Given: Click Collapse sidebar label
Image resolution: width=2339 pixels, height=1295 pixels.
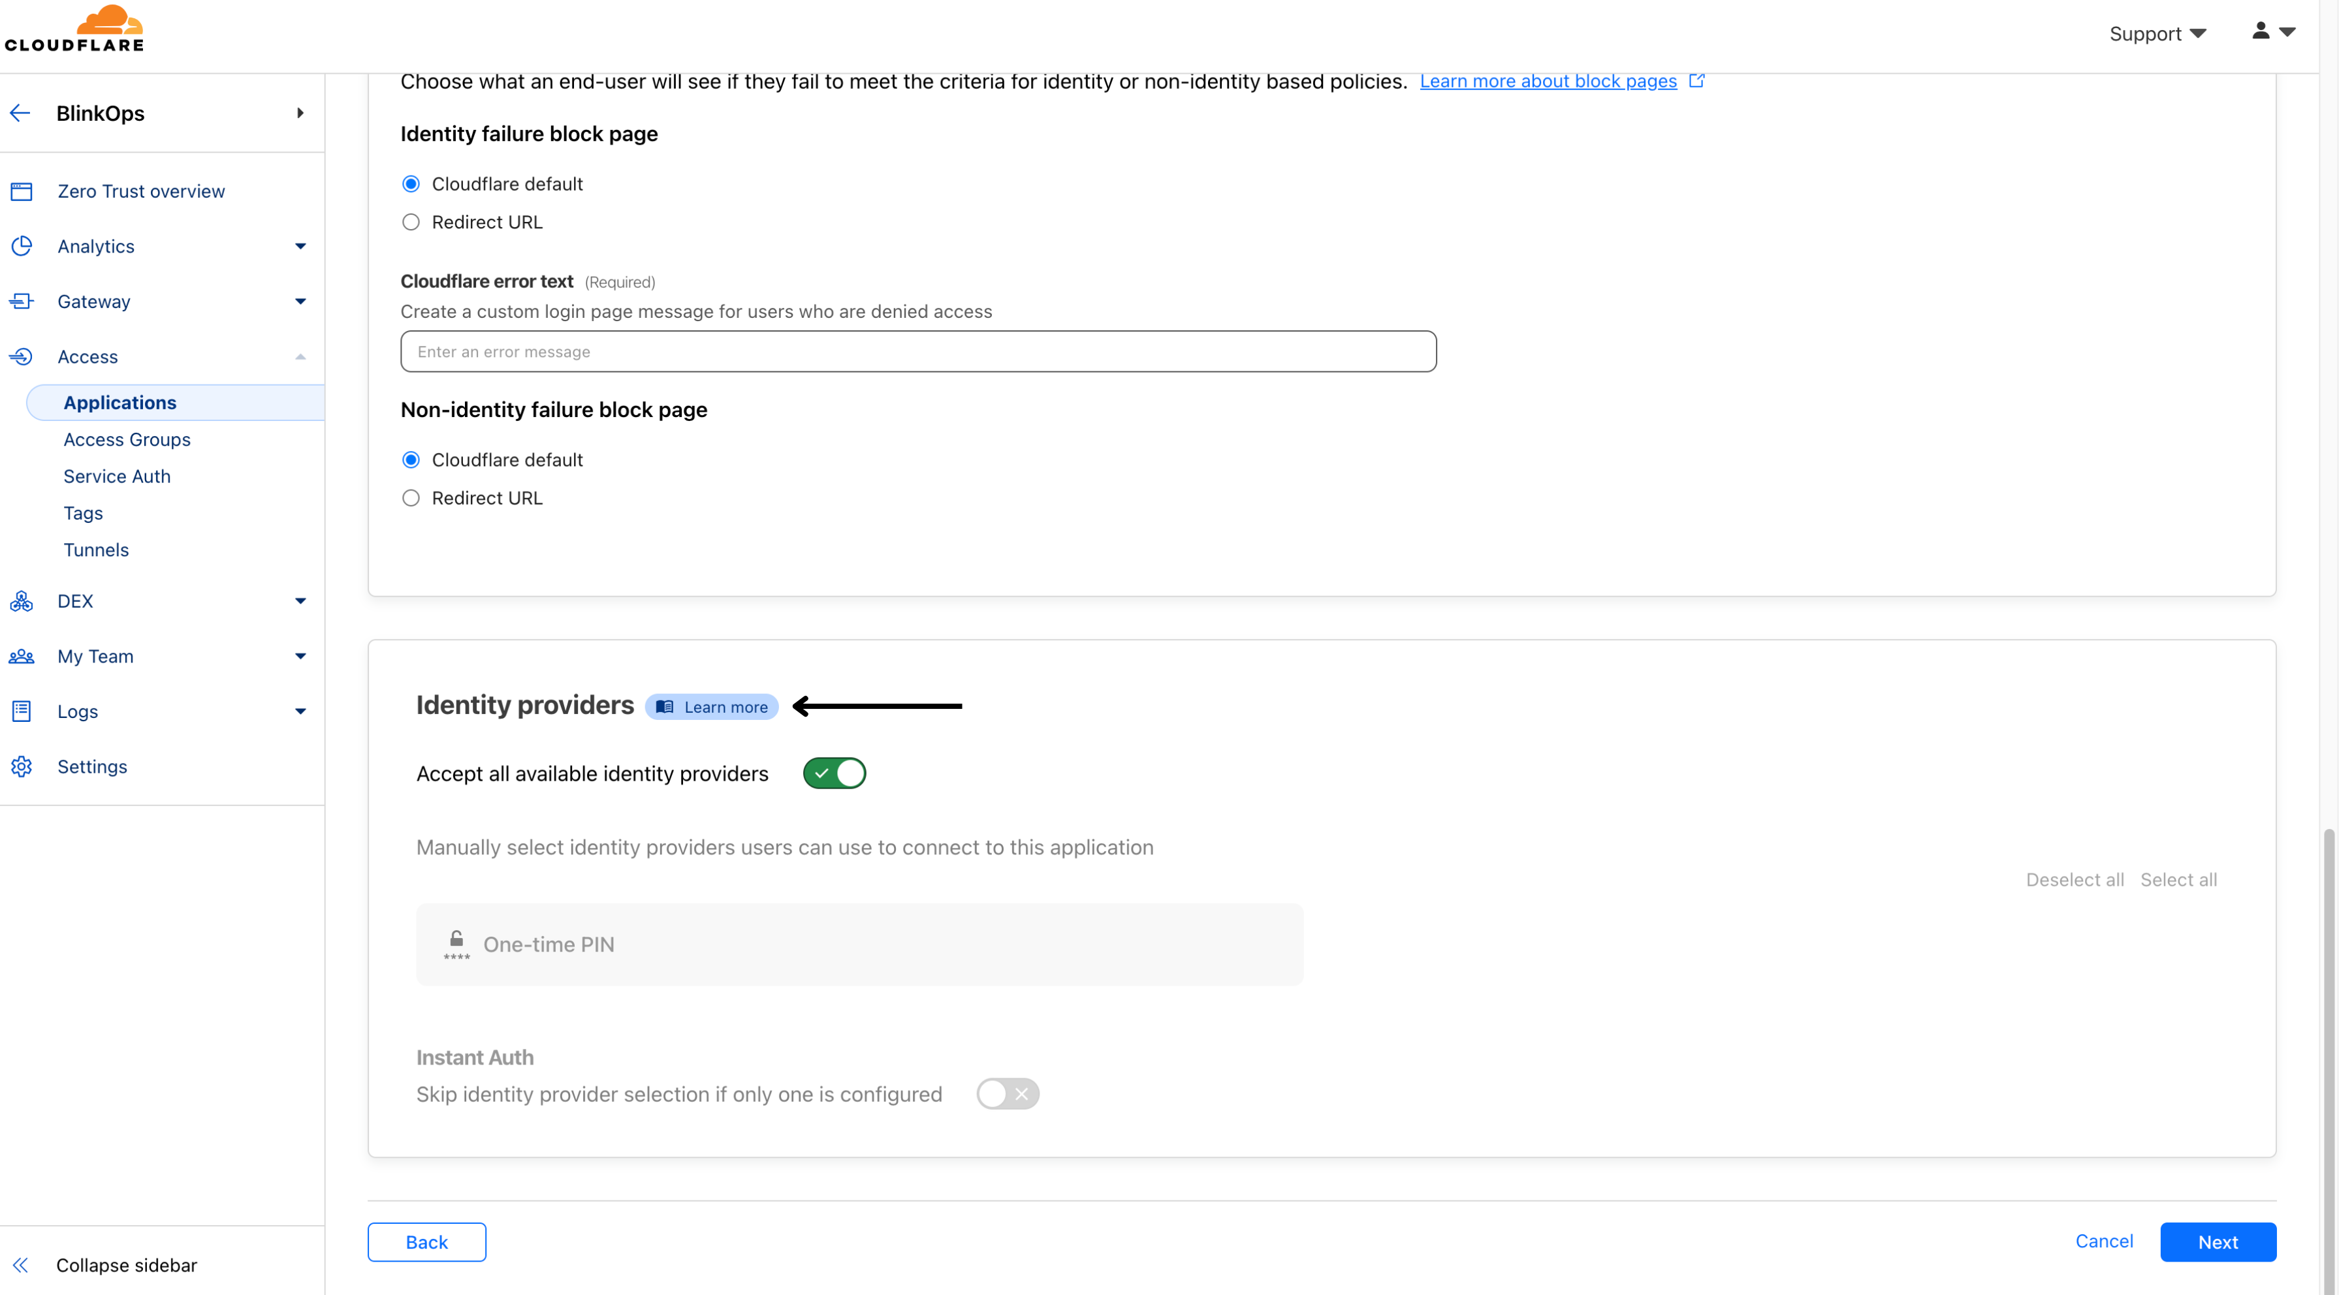Looking at the screenshot, I should [x=126, y=1265].
